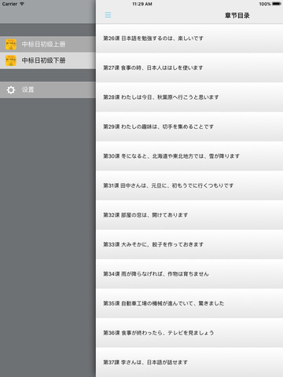Click the settings gear icon
283x377 pixels.
point(11,90)
